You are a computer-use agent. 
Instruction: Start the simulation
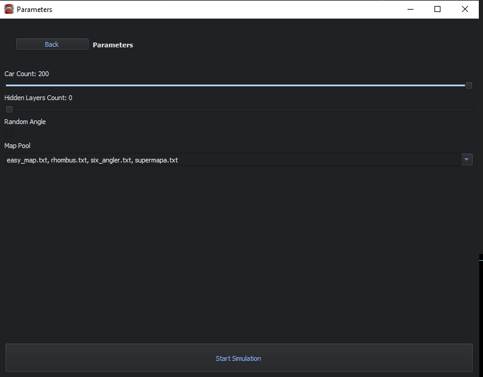(x=239, y=358)
